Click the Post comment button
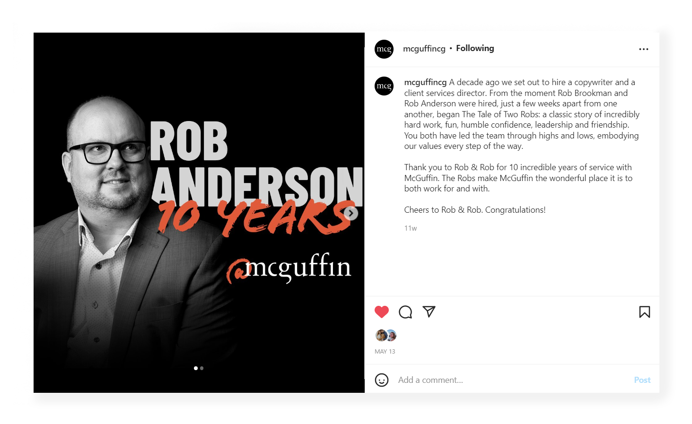The width and height of the screenshot is (692, 424). [x=642, y=380]
